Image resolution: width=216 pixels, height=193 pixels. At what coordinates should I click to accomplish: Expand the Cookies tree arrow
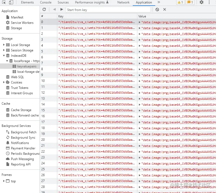tap(4, 82)
